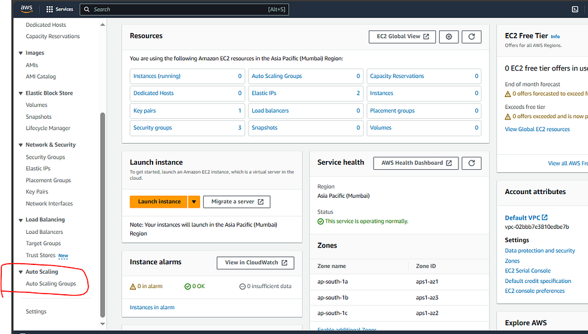Open Target Groups in sidebar

click(43, 243)
